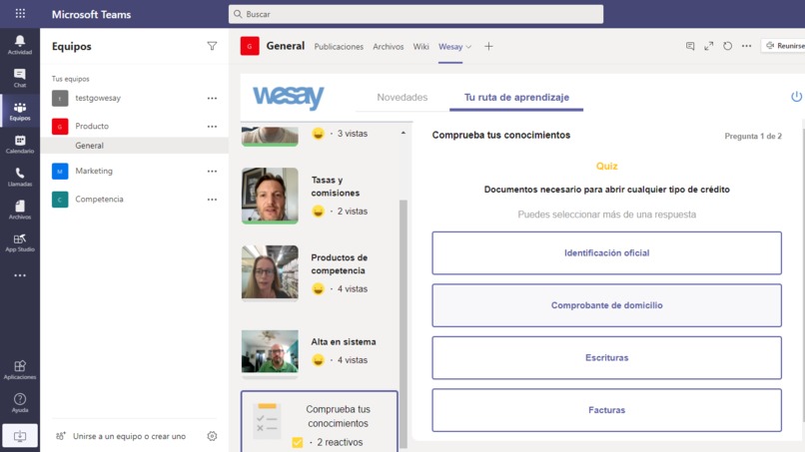The width and height of the screenshot is (805, 452).
Task: Click the Wesay power logout icon
Action: [796, 97]
